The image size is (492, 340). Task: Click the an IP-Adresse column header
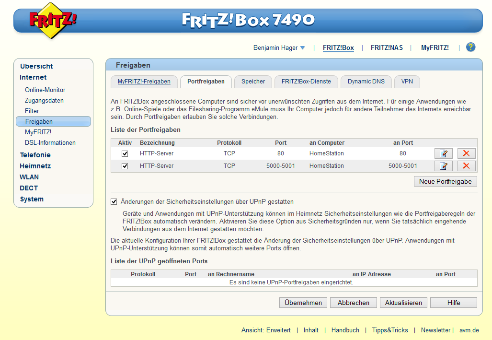[371, 274]
